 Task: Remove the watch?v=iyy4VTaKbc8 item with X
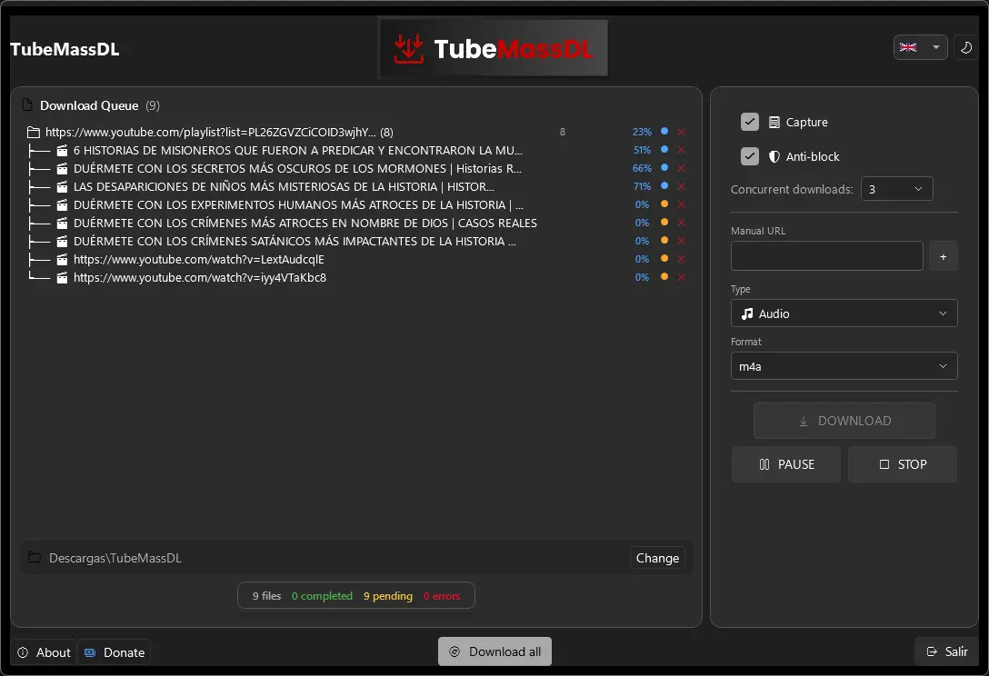[681, 277]
